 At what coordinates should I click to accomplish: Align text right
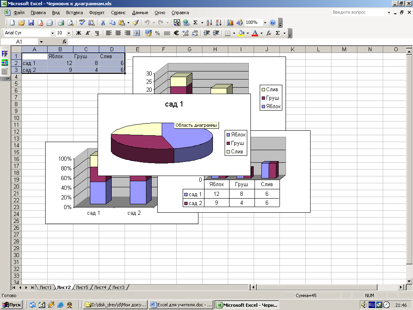(127, 33)
